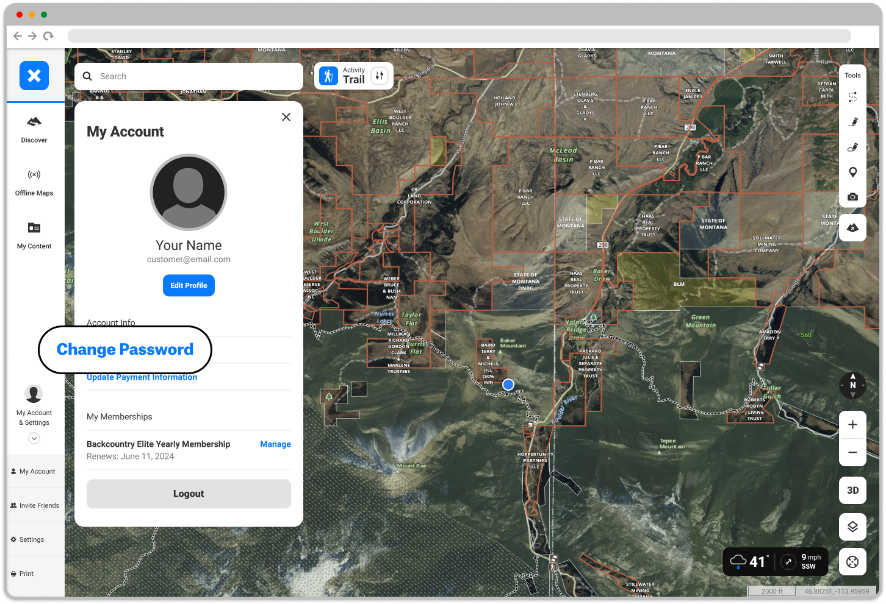Image resolution: width=886 pixels, height=604 pixels.
Task: Click the My Account & Settings avatar
Action: (x=34, y=394)
